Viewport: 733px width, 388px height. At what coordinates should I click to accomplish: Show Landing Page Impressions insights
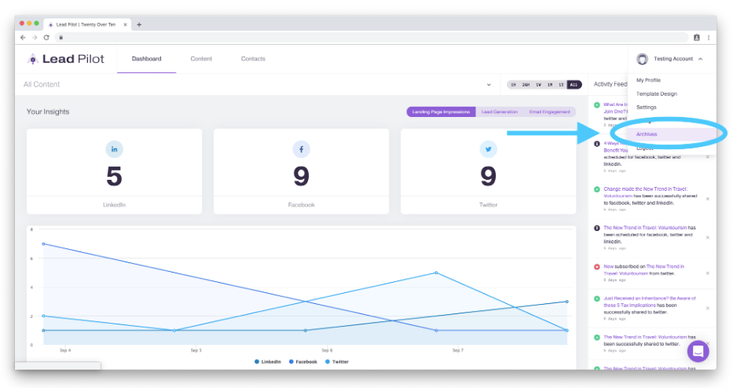441,112
